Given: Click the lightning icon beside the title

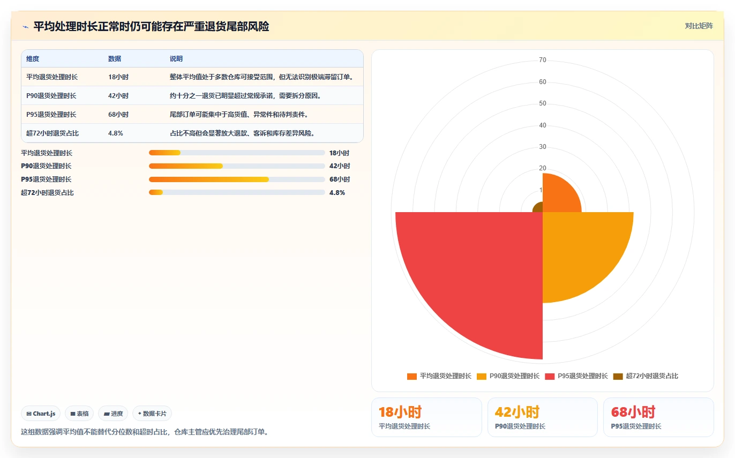Looking at the screenshot, I should (26, 27).
